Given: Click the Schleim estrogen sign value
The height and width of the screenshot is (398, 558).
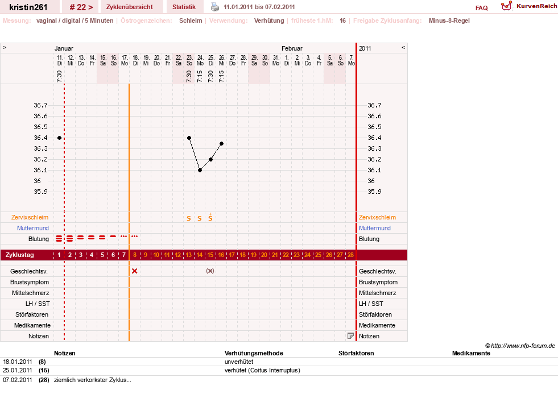Looking at the screenshot, I should pyautogui.click(x=191, y=20).
